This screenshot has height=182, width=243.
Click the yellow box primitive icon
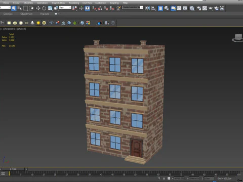9,23
